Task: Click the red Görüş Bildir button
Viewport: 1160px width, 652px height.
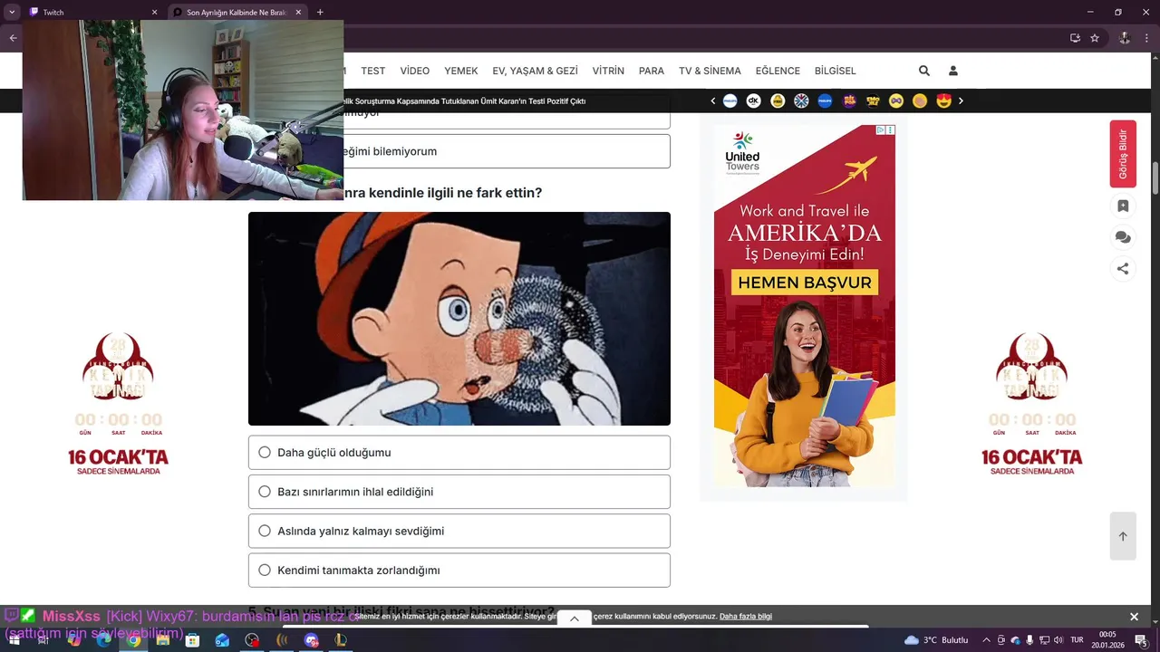Action: 1123,154
